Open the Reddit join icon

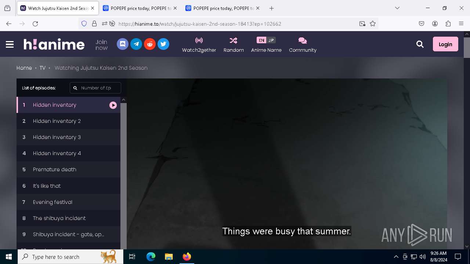pyautogui.click(x=150, y=44)
